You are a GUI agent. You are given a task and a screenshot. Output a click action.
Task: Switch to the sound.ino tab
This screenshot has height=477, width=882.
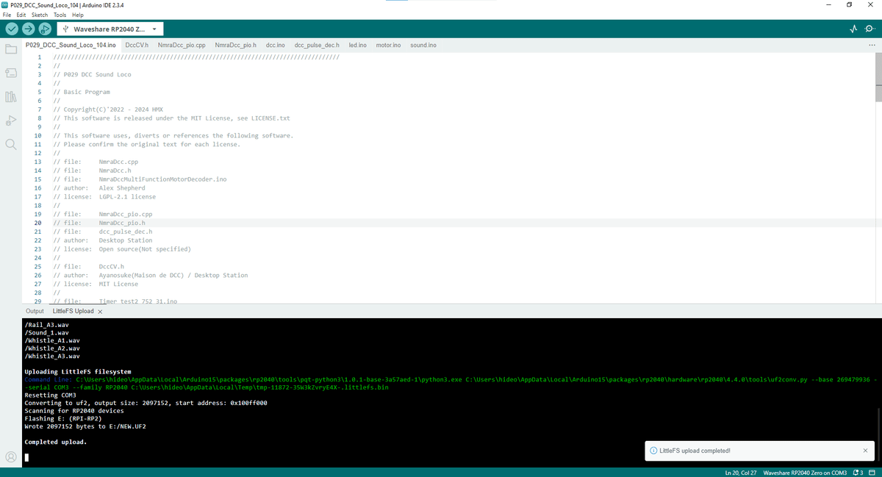423,46
